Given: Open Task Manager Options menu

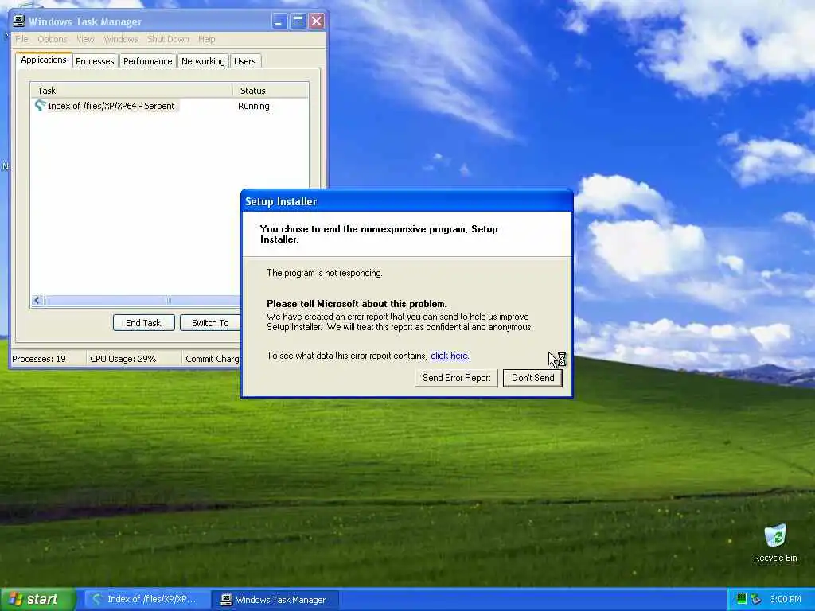Looking at the screenshot, I should (52, 39).
